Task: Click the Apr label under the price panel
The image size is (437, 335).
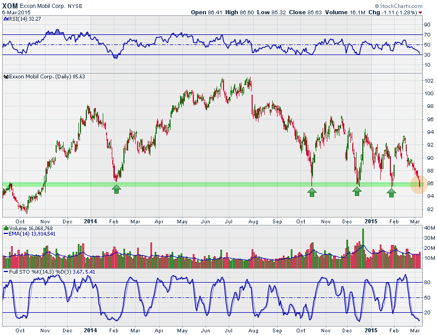Action: 159,222
